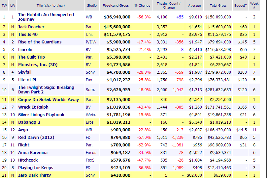Open Twilight Saga: Breaking Dawn Part 2

[46, 89]
